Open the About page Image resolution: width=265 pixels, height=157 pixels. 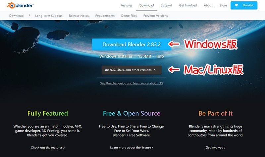click(208, 5)
